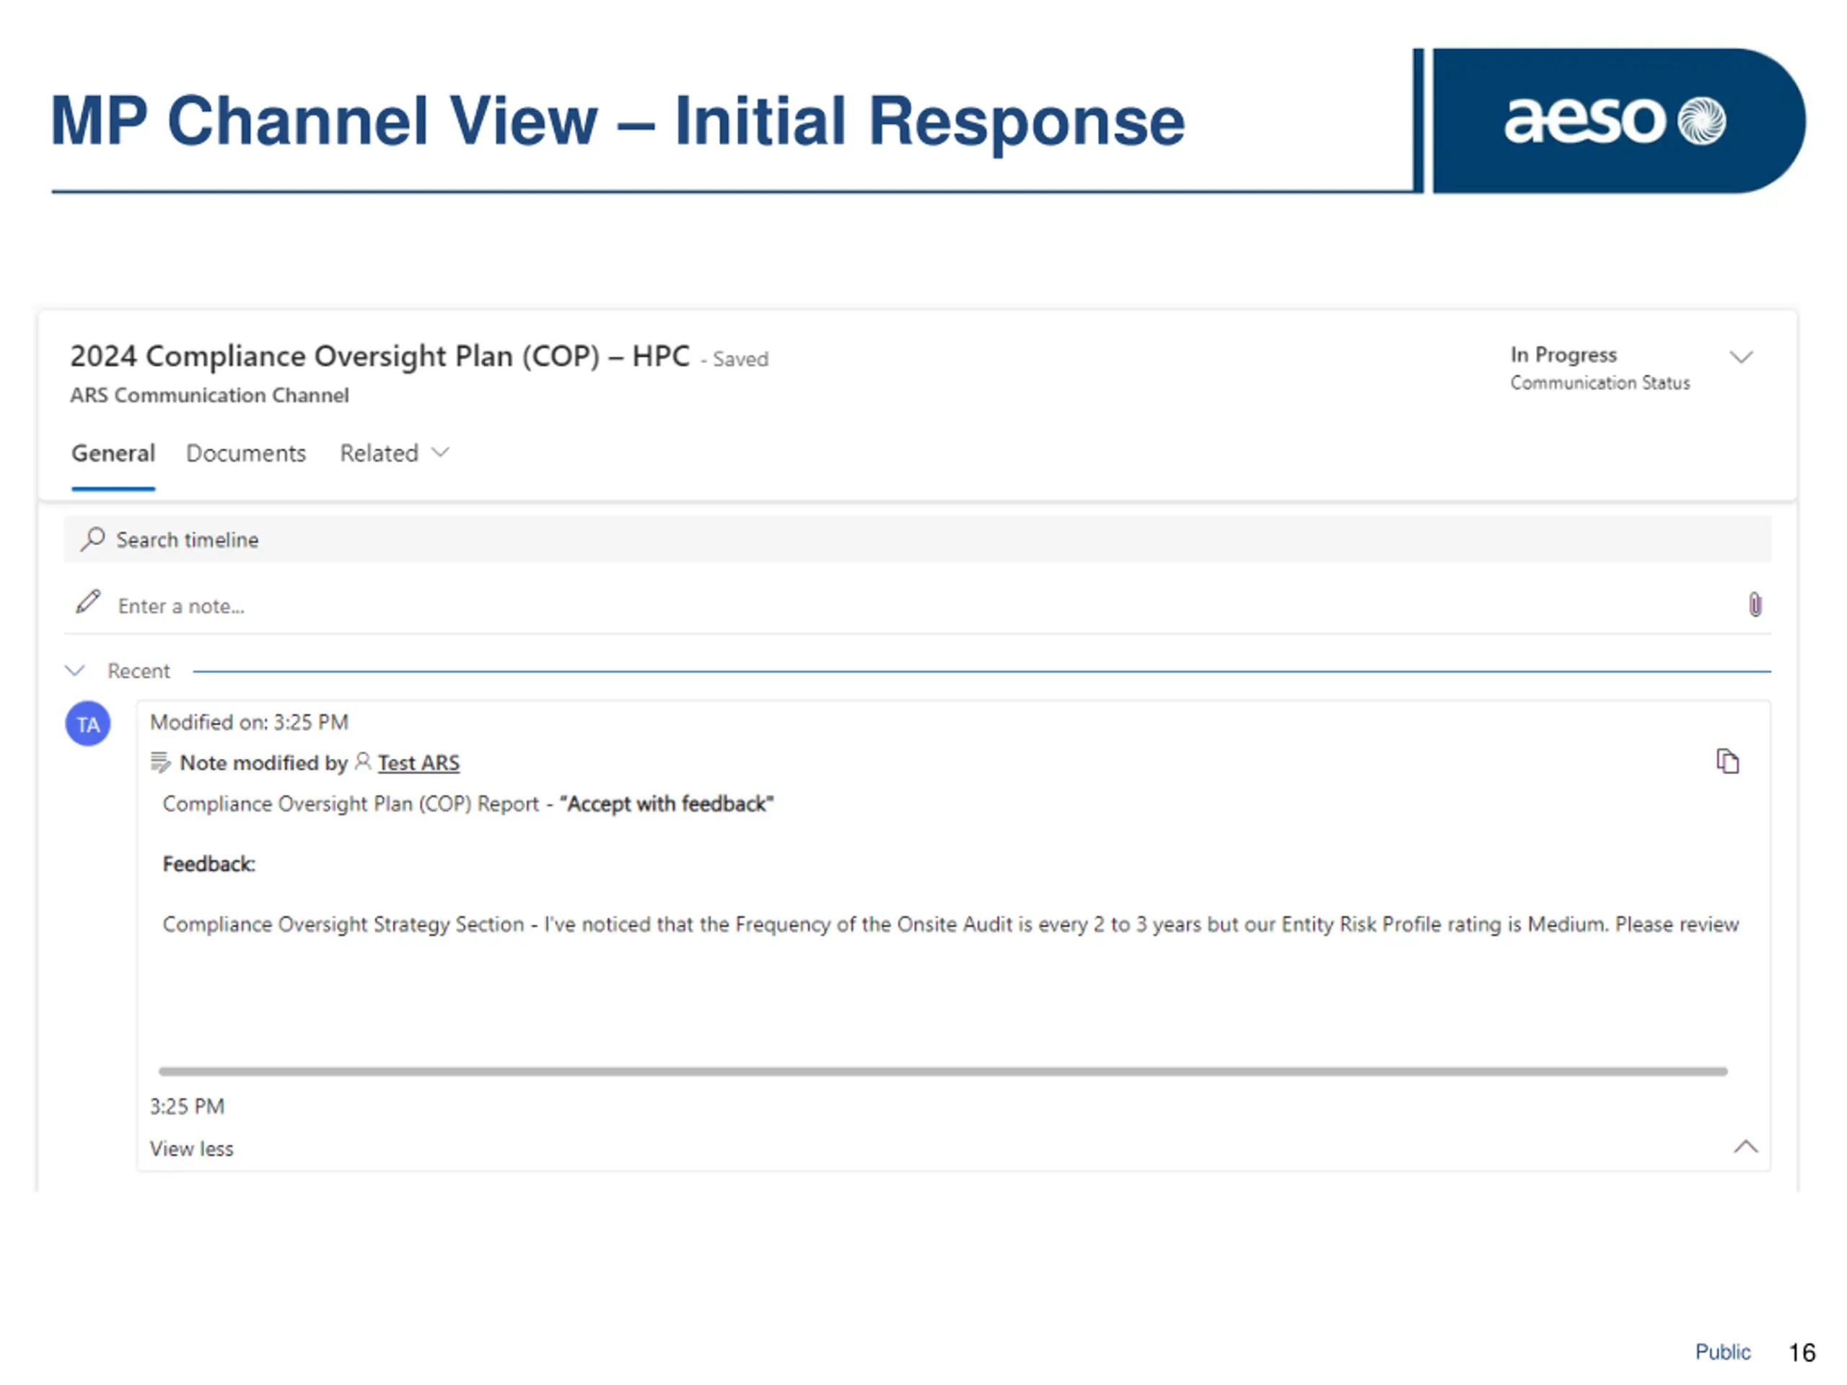Click the paperclip attachment icon
The image size is (1847, 1385).
point(1755,604)
